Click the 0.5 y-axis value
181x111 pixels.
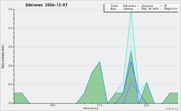10,47
